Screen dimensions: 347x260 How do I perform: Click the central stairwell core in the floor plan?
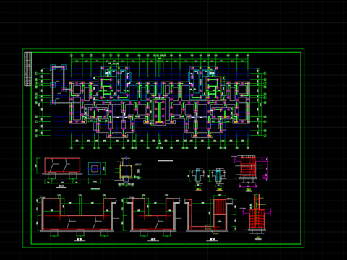[160, 112]
